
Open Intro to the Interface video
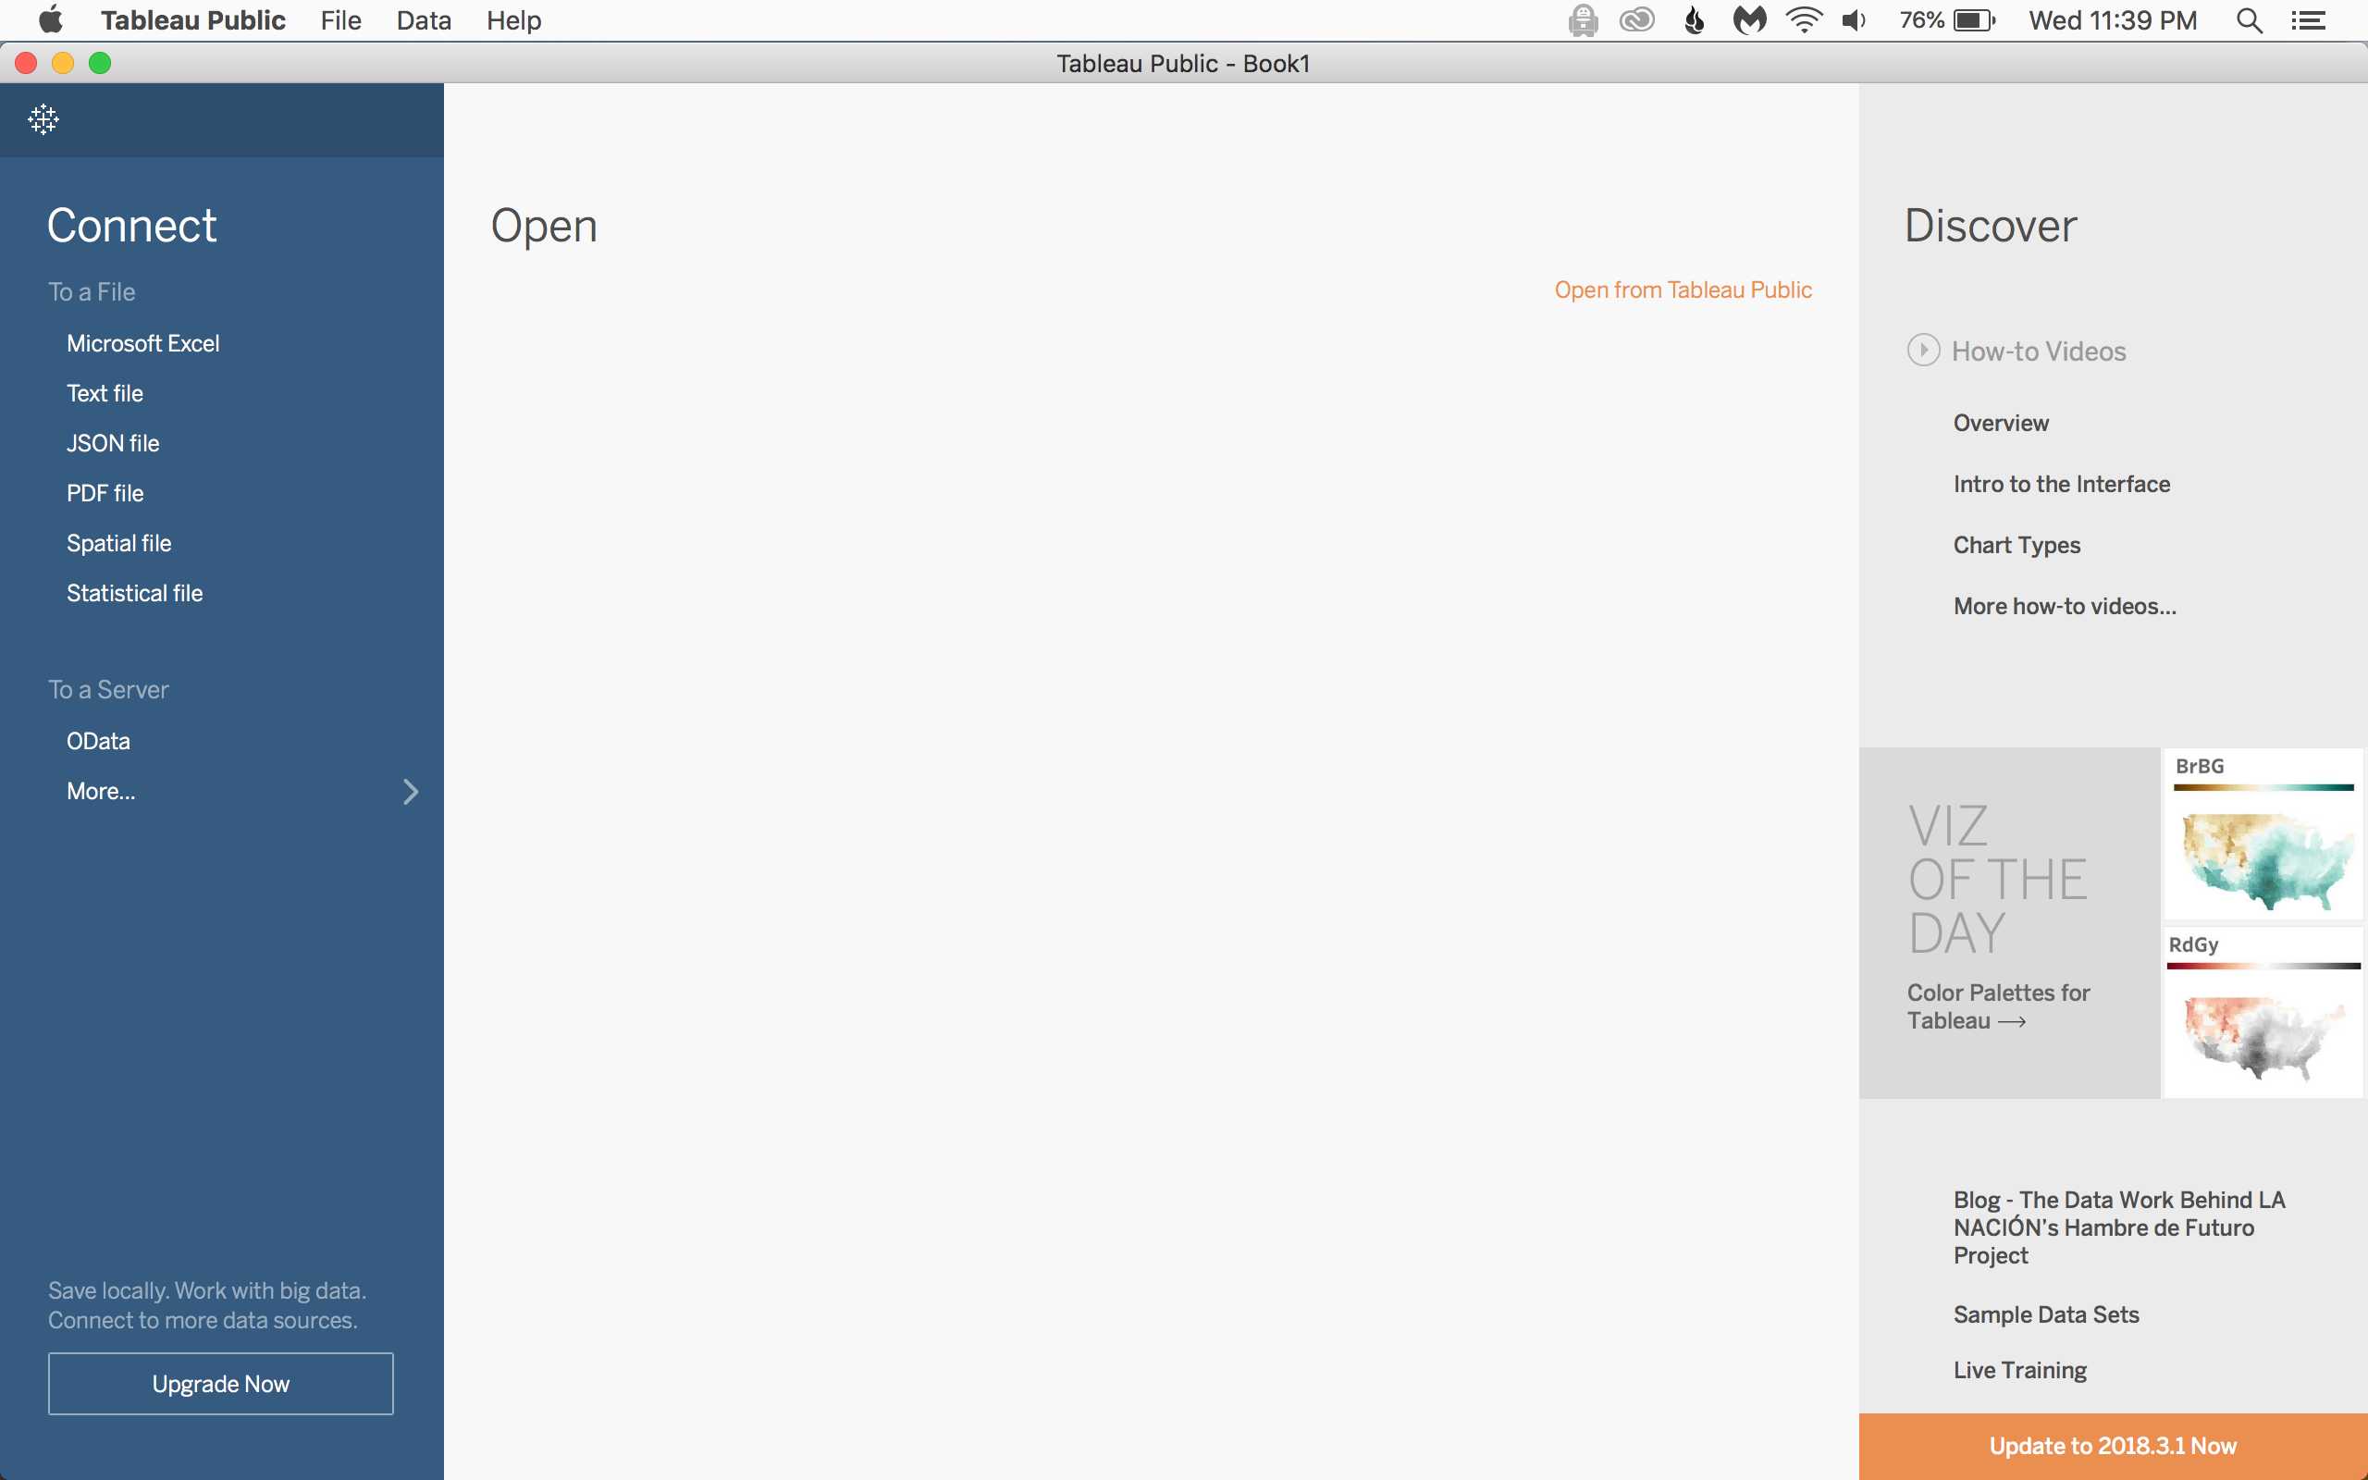2062,484
